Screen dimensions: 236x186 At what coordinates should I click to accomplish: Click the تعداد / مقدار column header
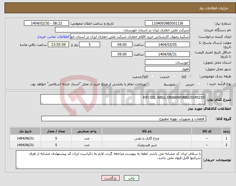56,131
